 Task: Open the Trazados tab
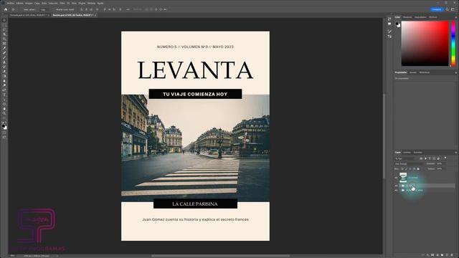pos(417,153)
